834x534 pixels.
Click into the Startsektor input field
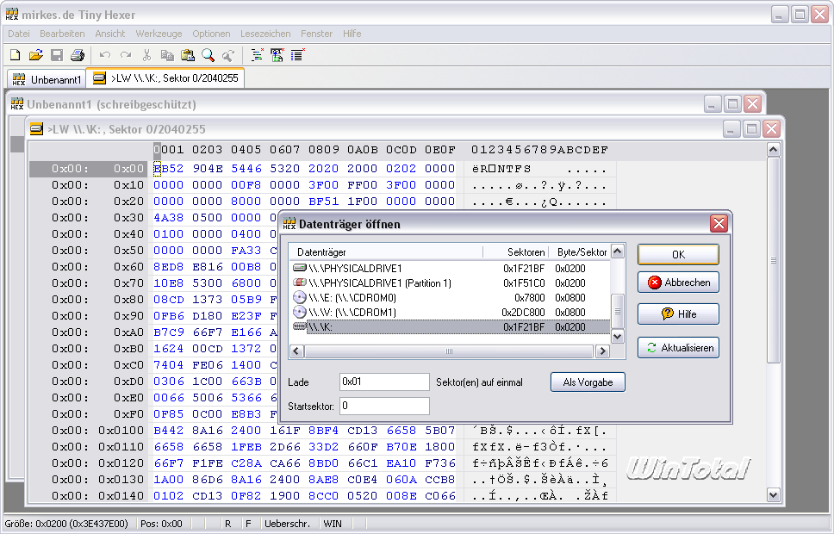pos(383,406)
